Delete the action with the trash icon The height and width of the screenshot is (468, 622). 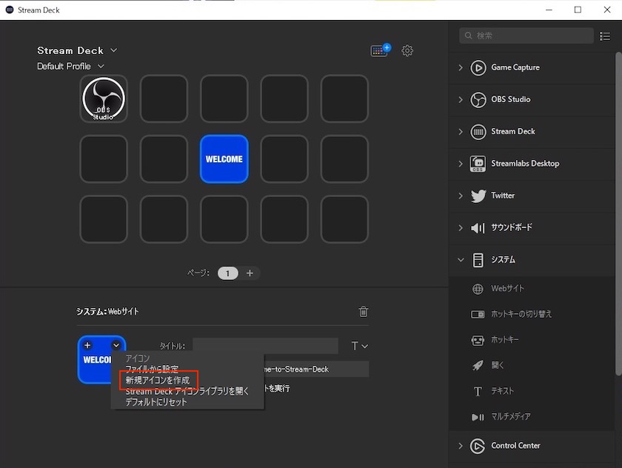pos(364,312)
